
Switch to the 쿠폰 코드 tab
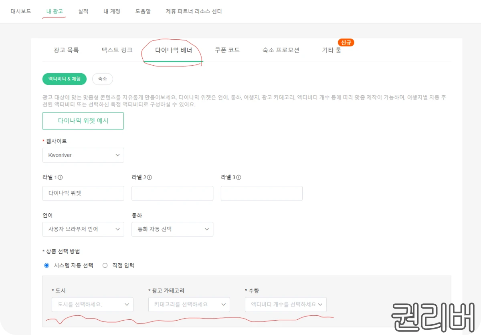(227, 50)
